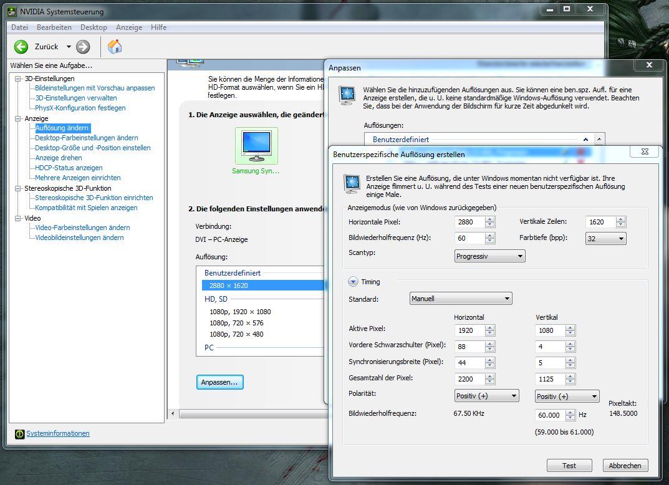Open Desktop-Farbeinstellungen ändern in the tree
Viewport: 669px width, 485px height.
[87, 138]
